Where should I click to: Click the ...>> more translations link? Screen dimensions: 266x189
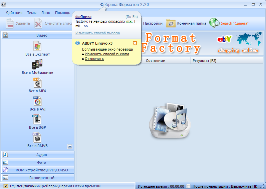[84, 26]
